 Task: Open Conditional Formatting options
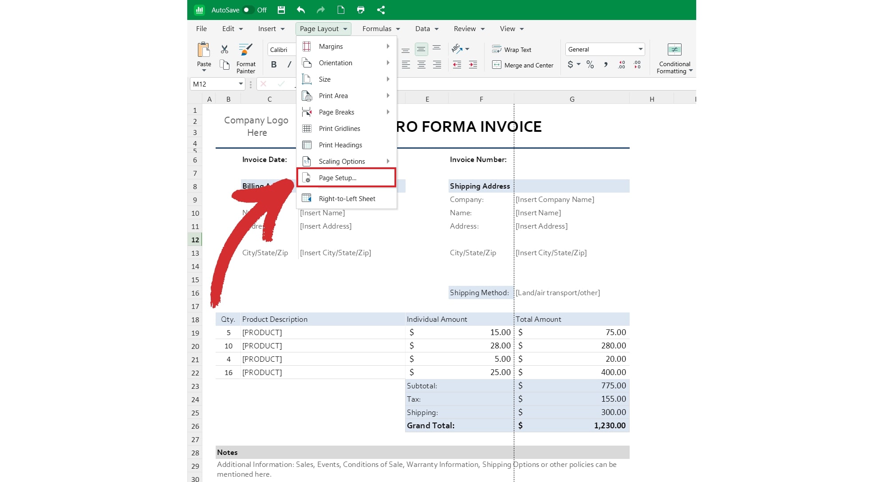click(x=674, y=58)
